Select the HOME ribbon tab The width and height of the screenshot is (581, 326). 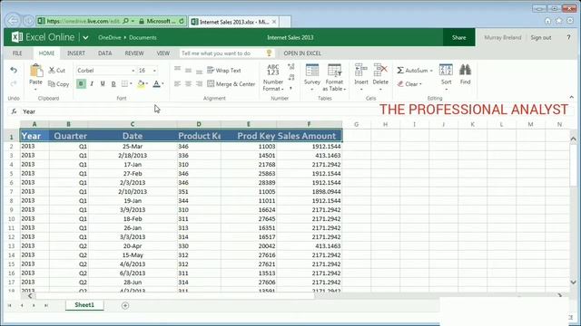46,53
